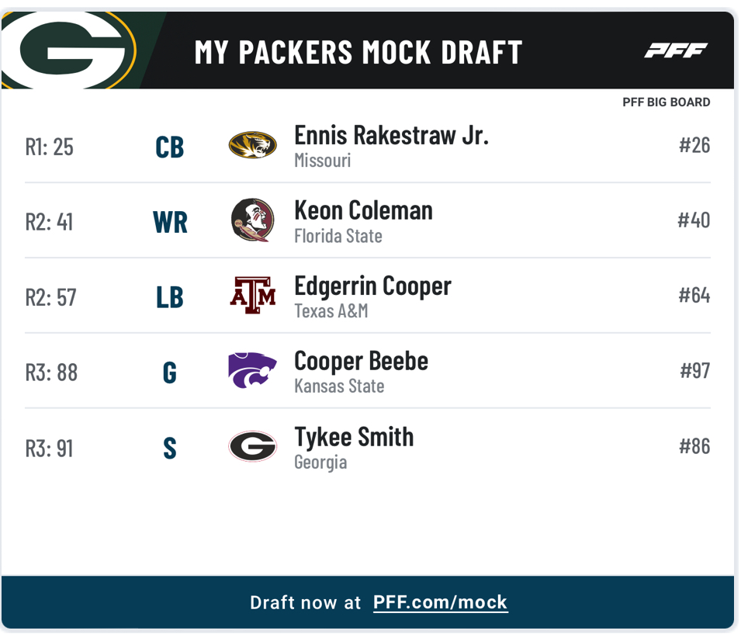Click the PFF BIG BOARD column header
This screenshot has width=748, height=634.
[666, 102]
